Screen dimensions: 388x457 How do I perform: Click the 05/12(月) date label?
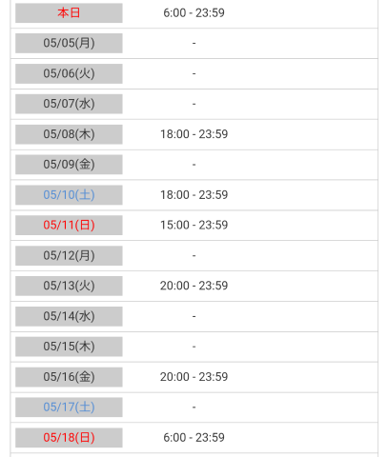tap(69, 255)
